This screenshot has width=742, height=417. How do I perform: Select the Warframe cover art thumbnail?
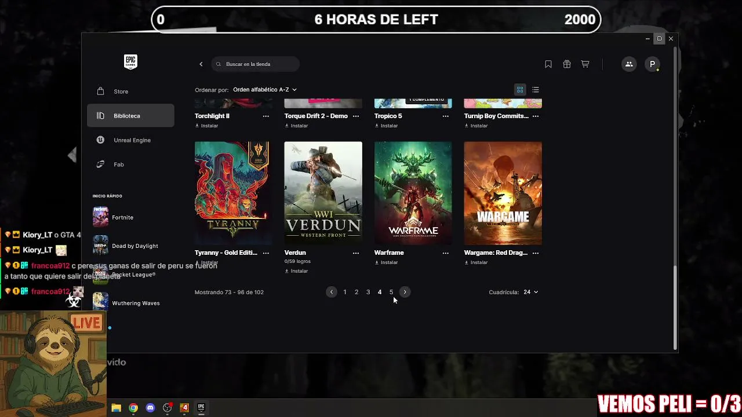[413, 193]
